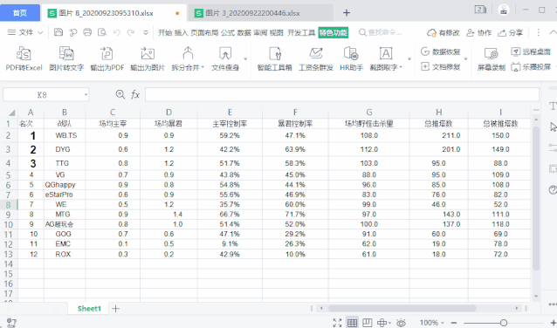Select the cell containing WB.TS

65,135
